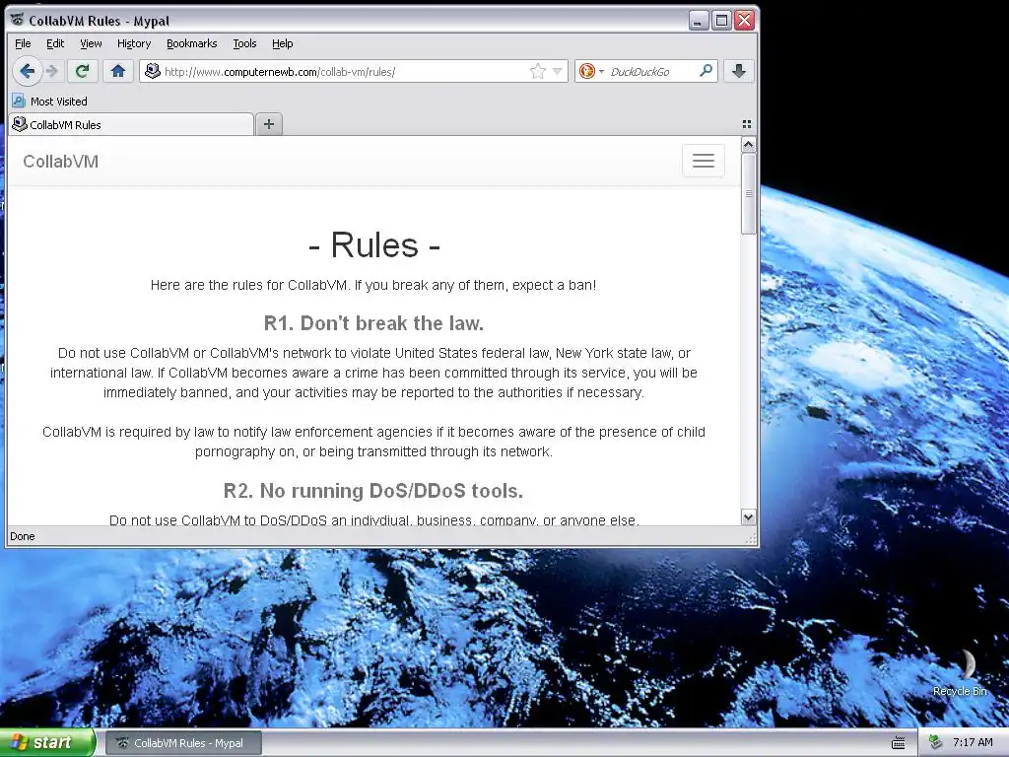
Task: Reload the page with the refresh icon
Action: 82,71
